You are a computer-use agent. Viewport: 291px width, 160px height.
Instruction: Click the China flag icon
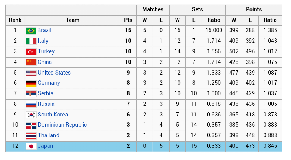(x=31, y=62)
